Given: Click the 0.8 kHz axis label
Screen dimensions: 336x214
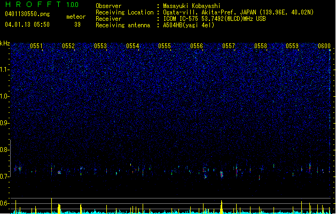Looking at the screenshot, I should (5, 150).
